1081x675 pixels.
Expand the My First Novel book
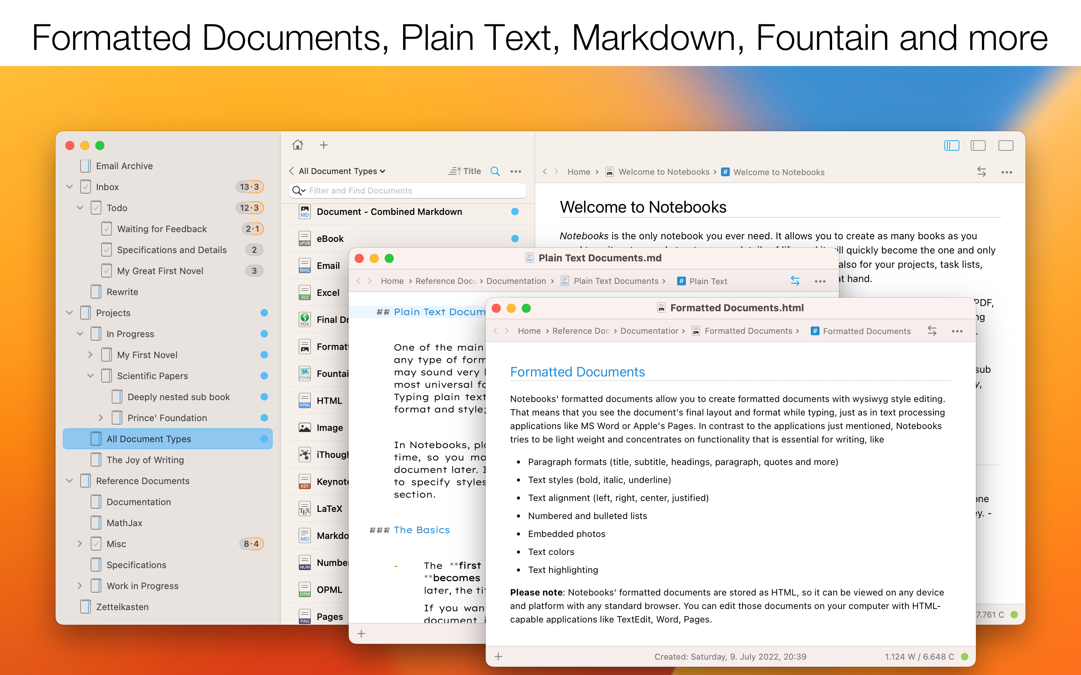click(x=91, y=354)
